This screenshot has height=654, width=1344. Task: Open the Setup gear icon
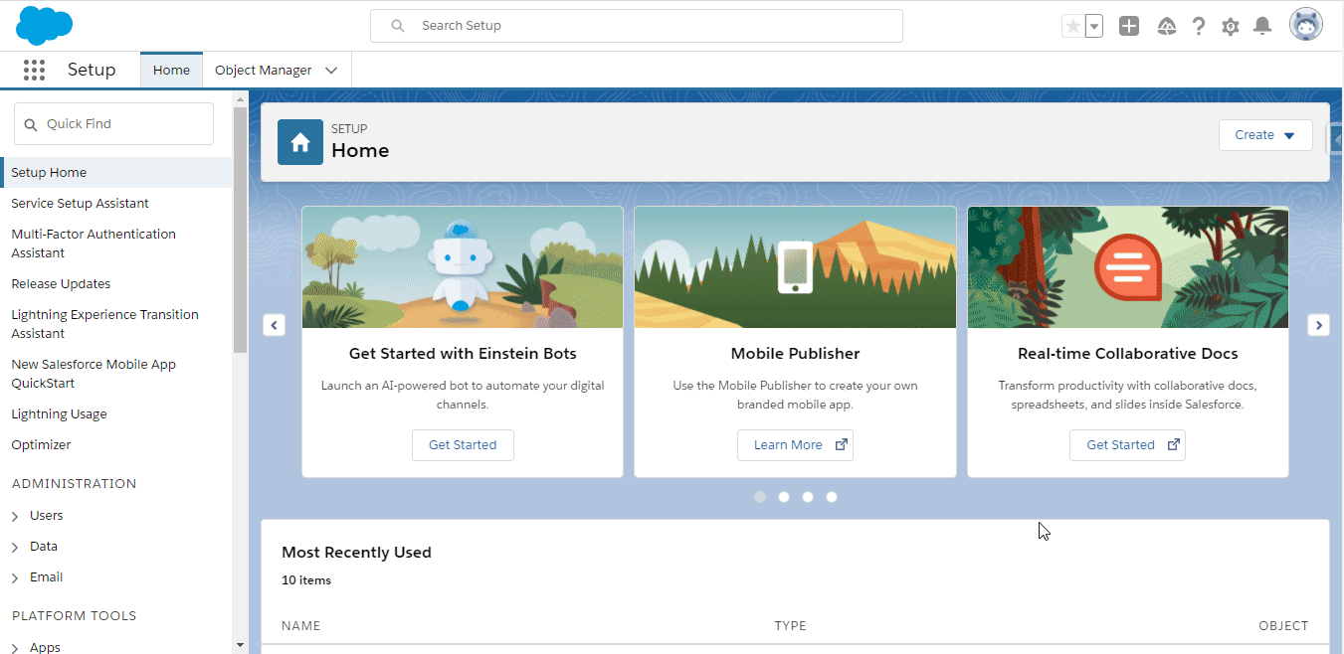(x=1231, y=27)
